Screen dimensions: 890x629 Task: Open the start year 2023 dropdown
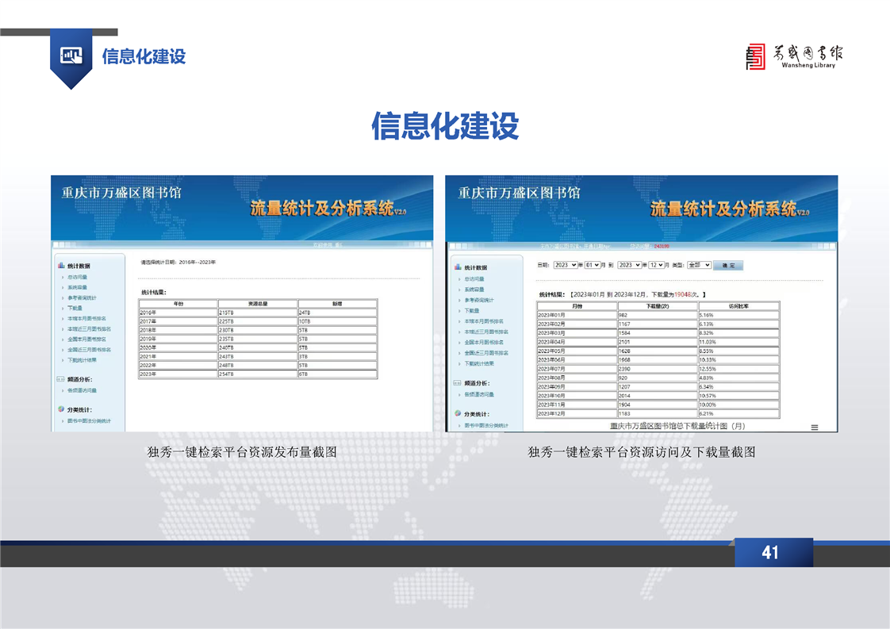[x=565, y=265]
